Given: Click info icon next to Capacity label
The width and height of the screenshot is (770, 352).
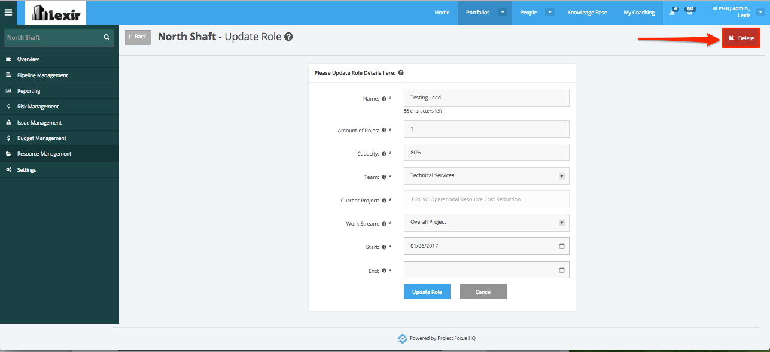Looking at the screenshot, I should pyautogui.click(x=384, y=154).
